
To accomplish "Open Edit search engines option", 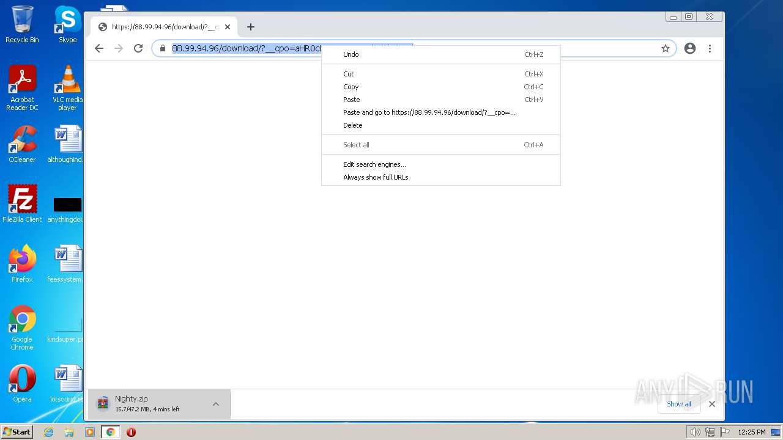I will [x=441, y=164].
